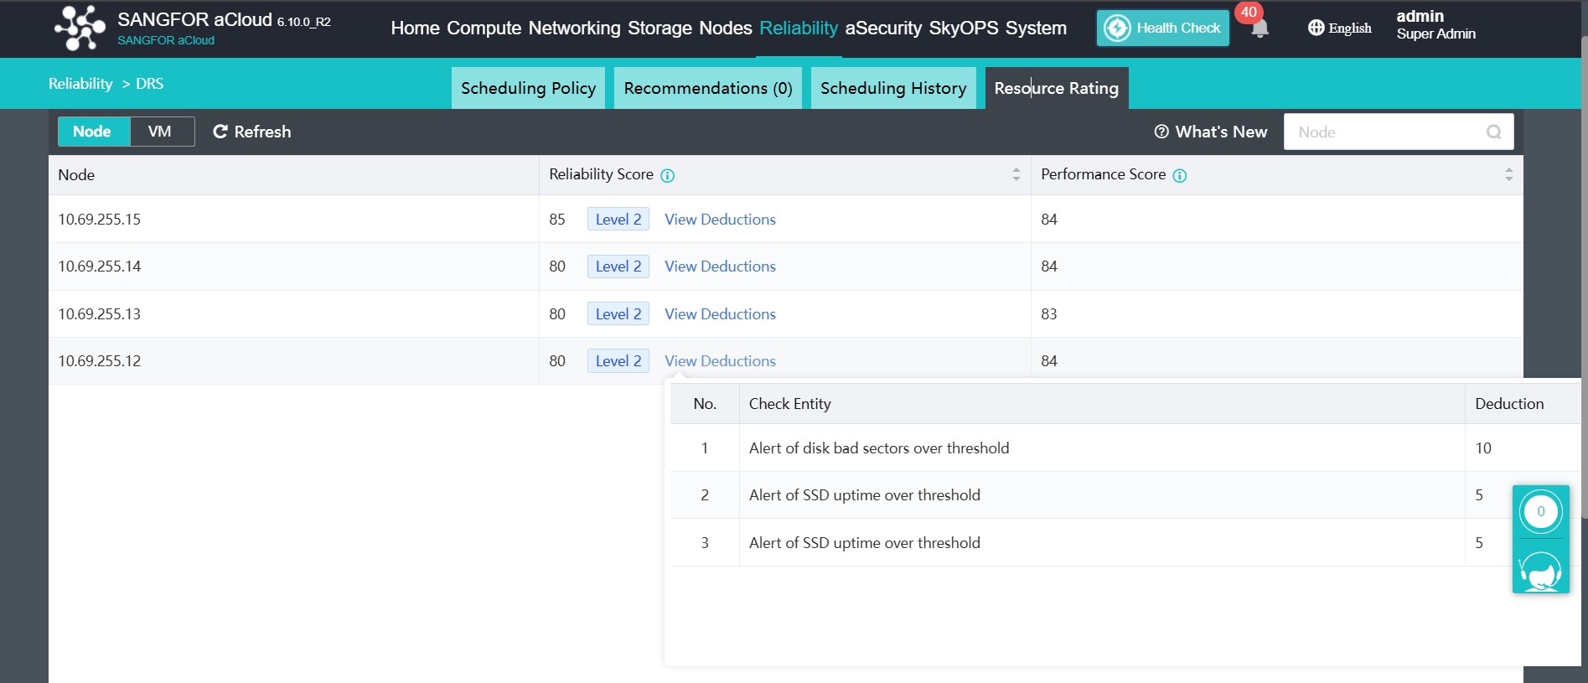
Task: Click the Reliability breadcrumb link
Action: pos(80,84)
